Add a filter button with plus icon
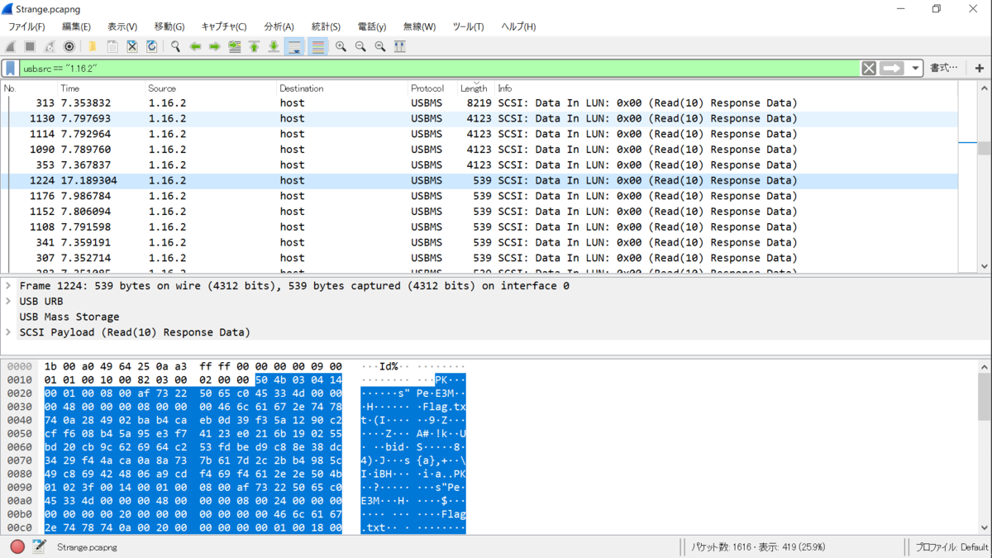Viewport: 992px width, 558px height. [x=980, y=69]
